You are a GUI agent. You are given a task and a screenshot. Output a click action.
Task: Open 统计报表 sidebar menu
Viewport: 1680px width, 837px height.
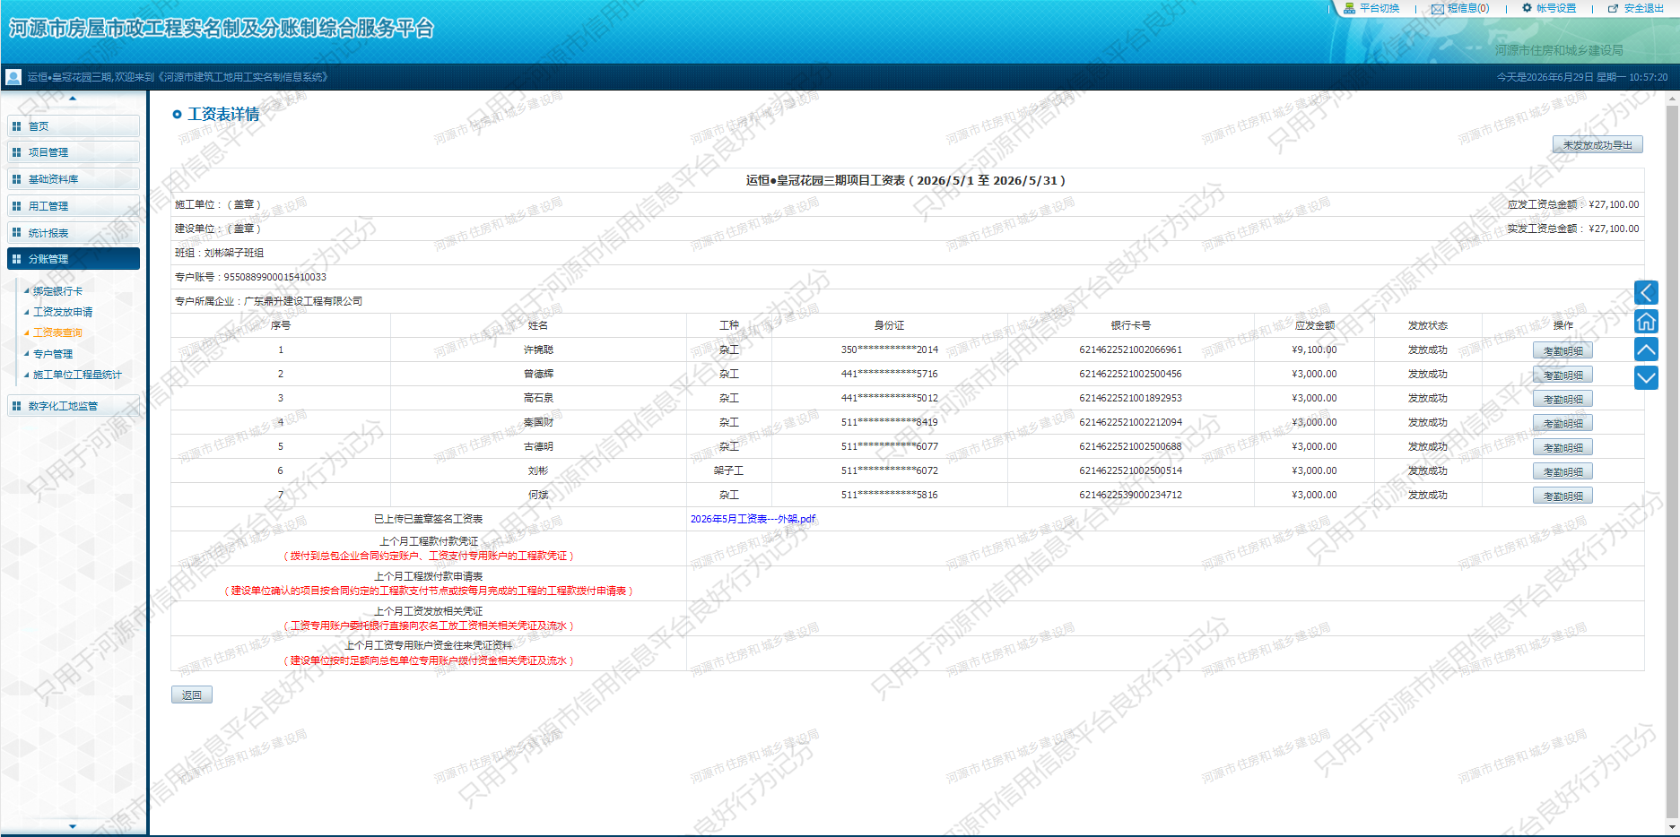74,233
